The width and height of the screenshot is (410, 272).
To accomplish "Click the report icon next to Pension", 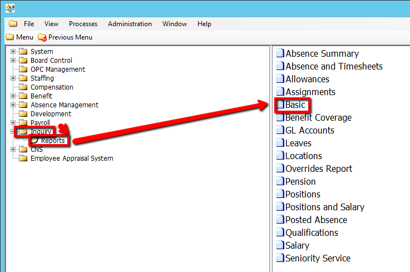I will [x=281, y=182].
